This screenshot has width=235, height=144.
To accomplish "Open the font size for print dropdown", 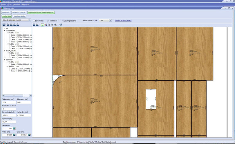I will pyautogui.click(x=105, y=20).
